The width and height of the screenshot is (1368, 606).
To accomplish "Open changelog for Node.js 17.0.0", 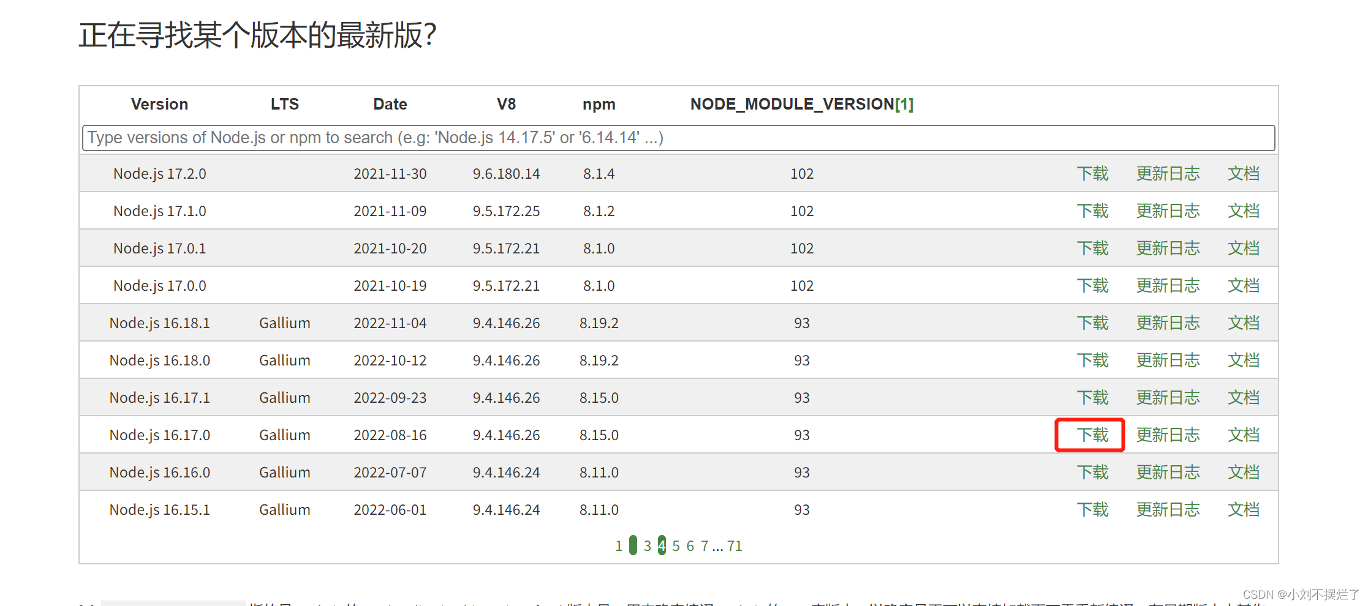I will point(1168,286).
